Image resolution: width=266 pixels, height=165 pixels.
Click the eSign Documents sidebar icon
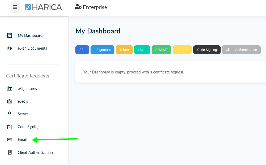pos(10,48)
